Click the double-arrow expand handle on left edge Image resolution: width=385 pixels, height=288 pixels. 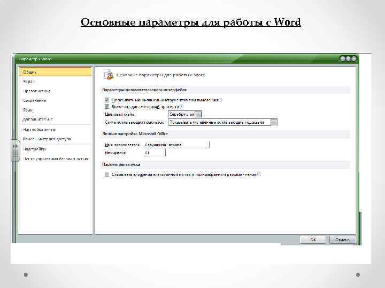pyautogui.click(x=15, y=150)
